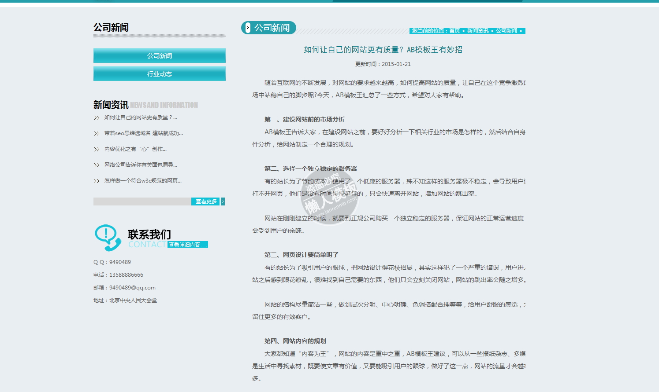Click the double-chevron icon beside 网络公司告诉你有关面包屑导
Image resolution: width=659 pixels, height=392 pixels.
click(x=97, y=165)
